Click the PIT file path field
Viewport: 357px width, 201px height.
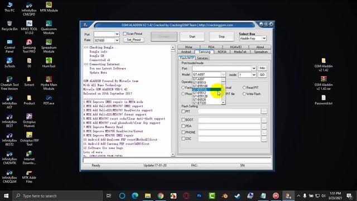click(x=229, y=112)
